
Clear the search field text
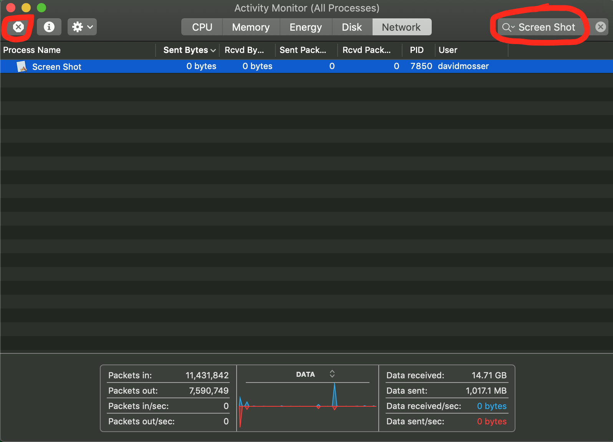click(x=601, y=27)
